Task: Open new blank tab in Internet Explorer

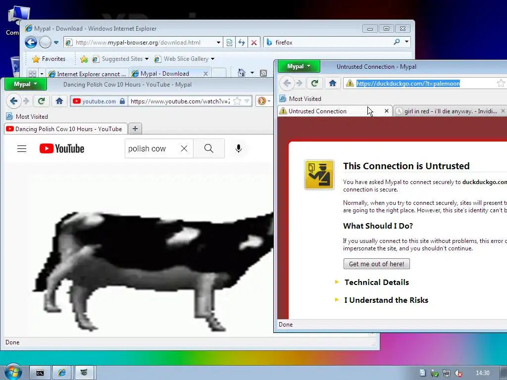Action: pos(219,73)
